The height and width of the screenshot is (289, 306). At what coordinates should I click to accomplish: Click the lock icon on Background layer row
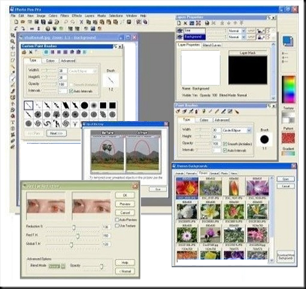tap(260, 37)
